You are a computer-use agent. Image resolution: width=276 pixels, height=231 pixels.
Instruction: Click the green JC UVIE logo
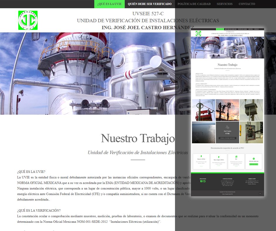(x=28, y=20)
